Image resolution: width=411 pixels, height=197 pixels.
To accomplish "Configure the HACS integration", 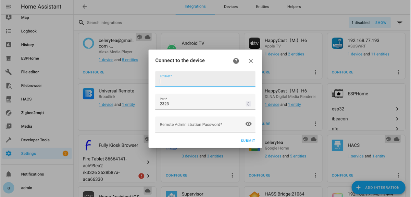I will click(x=342, y=175).
